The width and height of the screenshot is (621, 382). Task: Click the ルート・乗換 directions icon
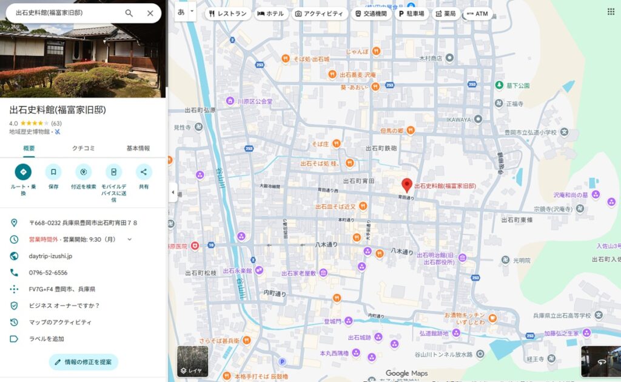click(23, 172)
